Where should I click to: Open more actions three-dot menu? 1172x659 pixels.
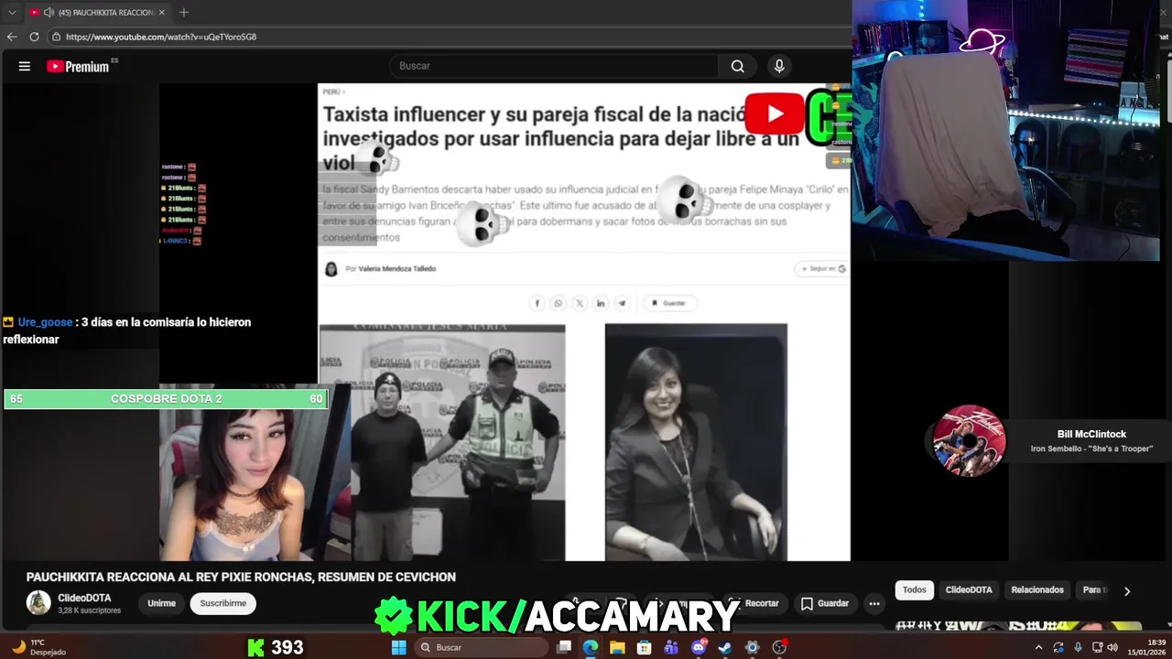pyautogui.click(x=874, y=603)
